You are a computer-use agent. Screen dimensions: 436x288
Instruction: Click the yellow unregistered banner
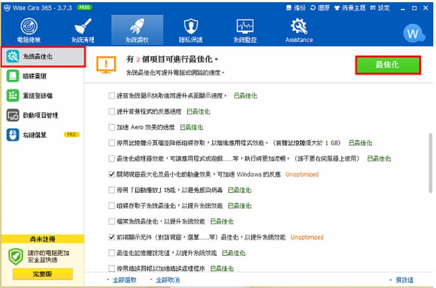pyautogui.click(x=43, y=239)
